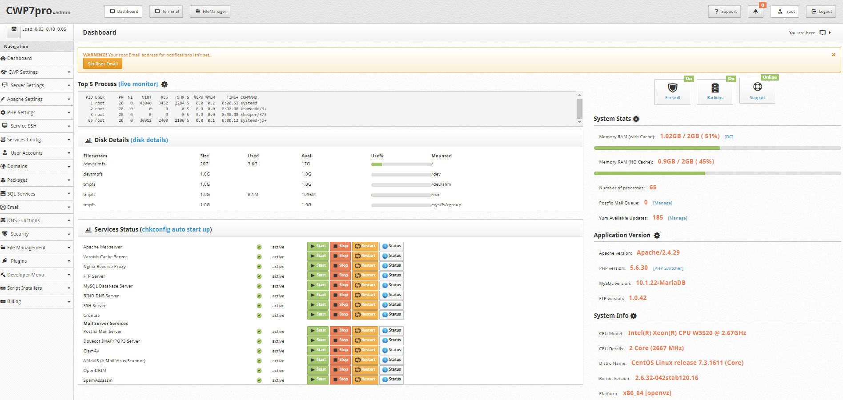Open the Terminal tab in header

coord(167,12)
